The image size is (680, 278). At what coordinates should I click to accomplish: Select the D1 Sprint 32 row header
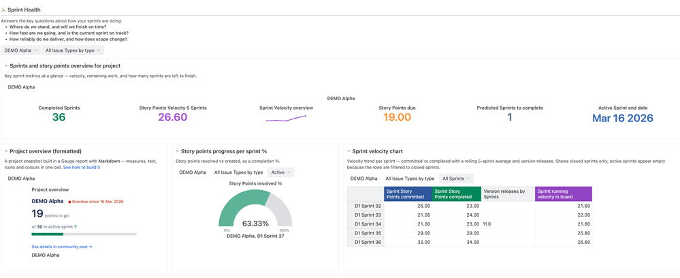click(366, 206)
